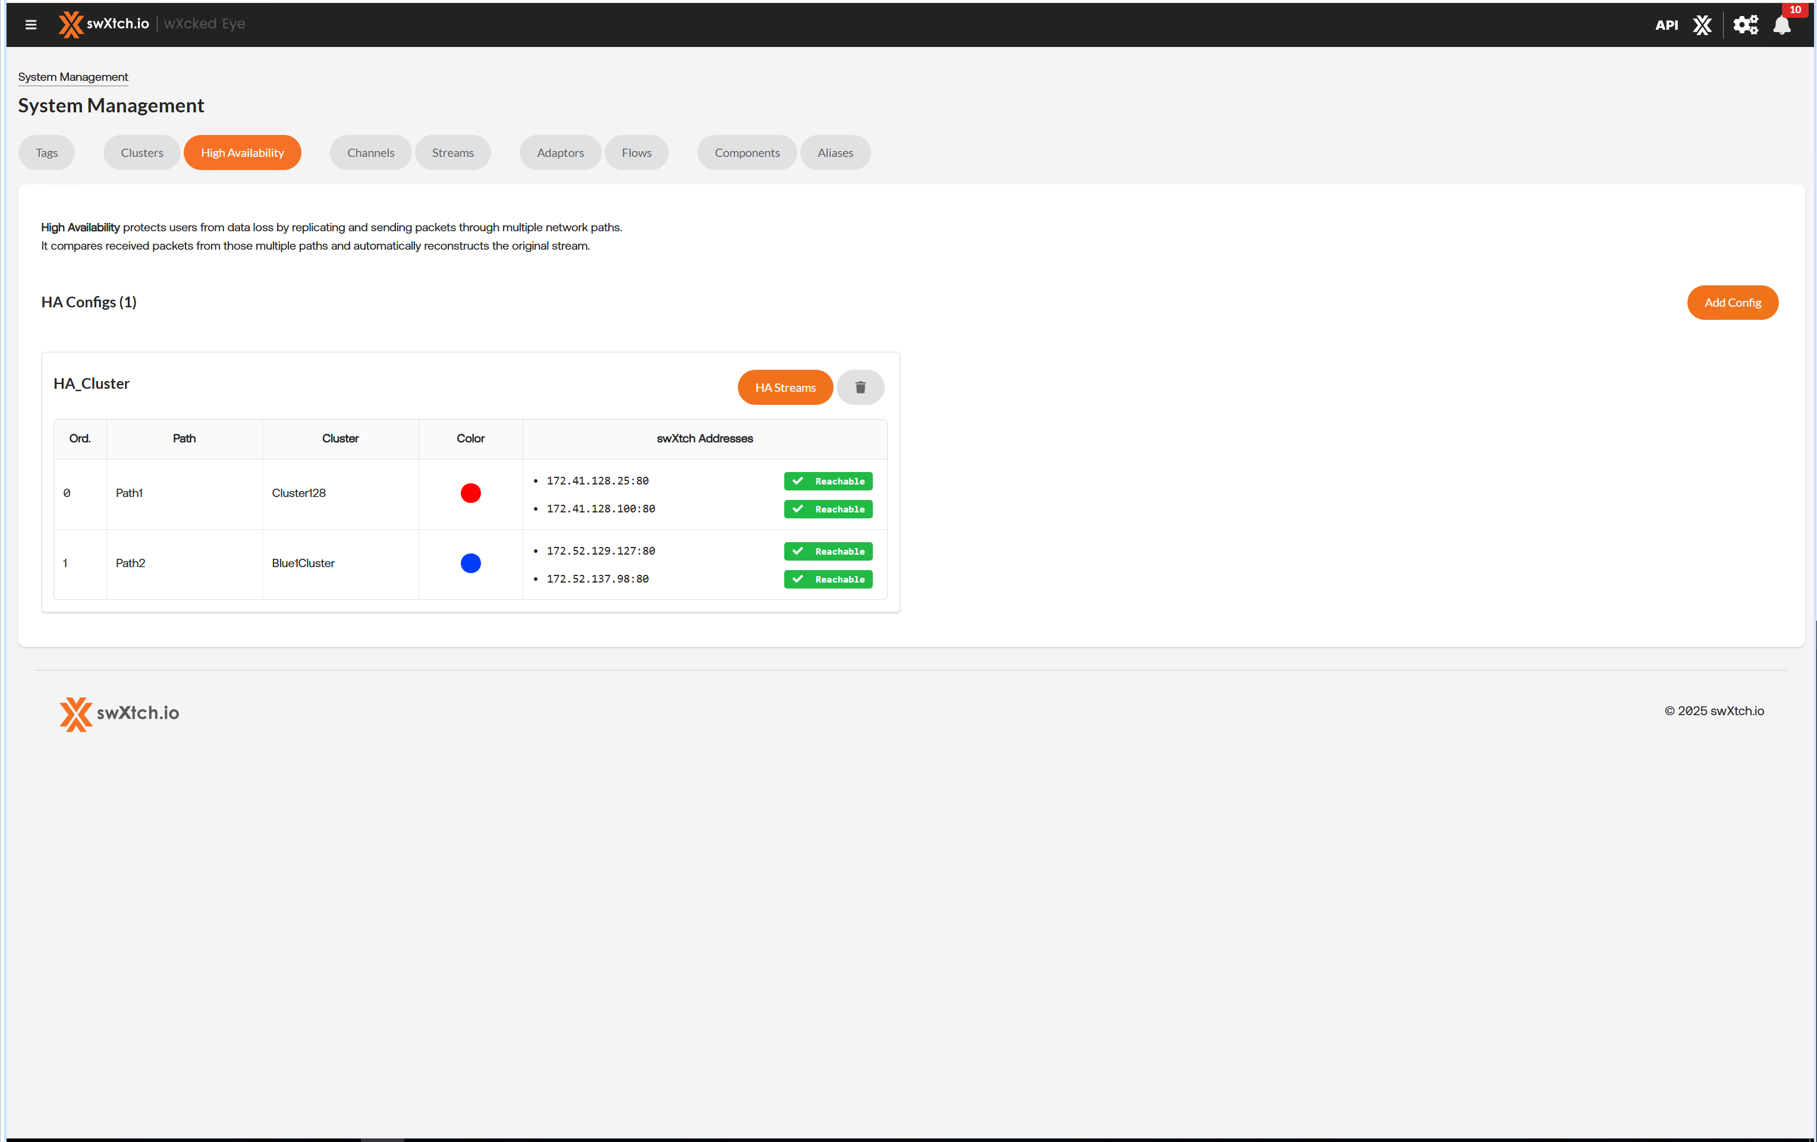Click the red color dot for Path1
Image resolution: width=1817 pixels, height=1142 pixels.
[470, 493]
